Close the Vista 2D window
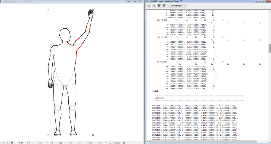 [x=140, y=2]
